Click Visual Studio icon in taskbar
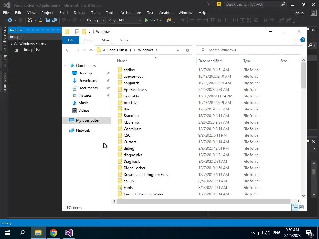 pos(69,233)
